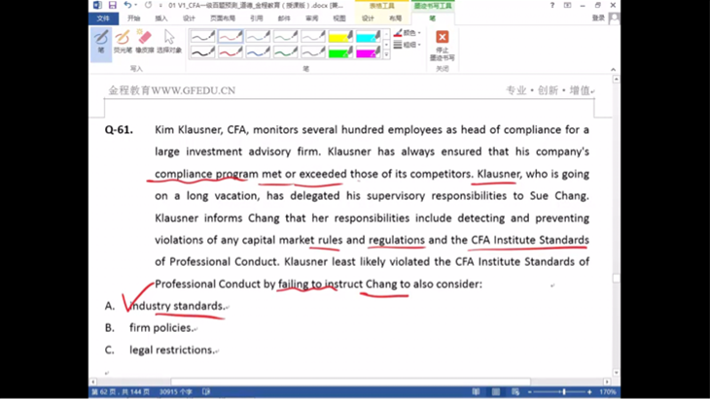
Task: Pick the thick blue pen style
Action: click(258, 52)
